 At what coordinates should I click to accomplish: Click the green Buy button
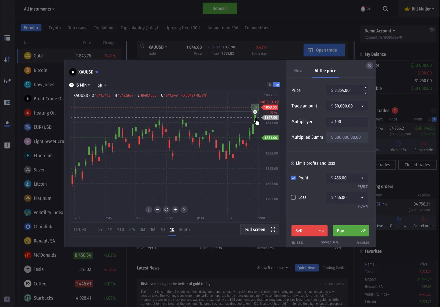click(x=350, y=231)
